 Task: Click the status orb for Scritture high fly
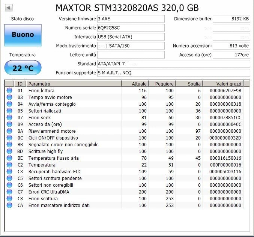pyautogui.click(x=9, y=151)
